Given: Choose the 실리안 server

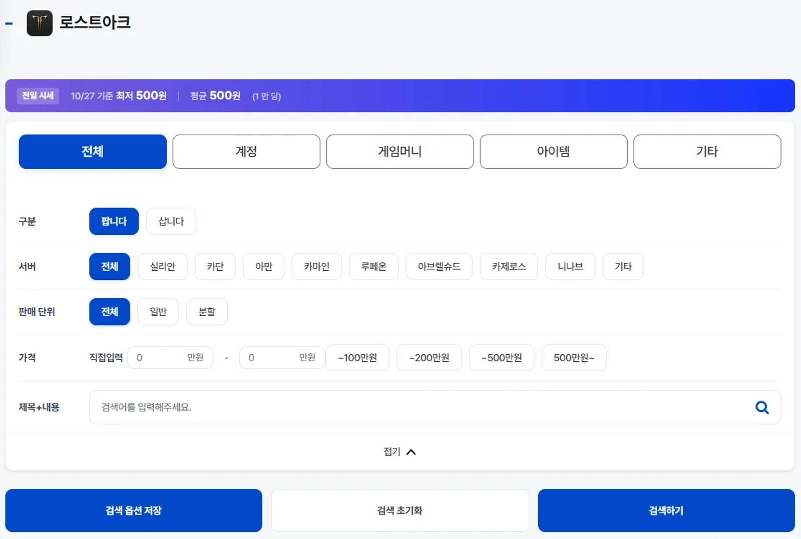Looking at the screenshot, I should coord(163,267).
